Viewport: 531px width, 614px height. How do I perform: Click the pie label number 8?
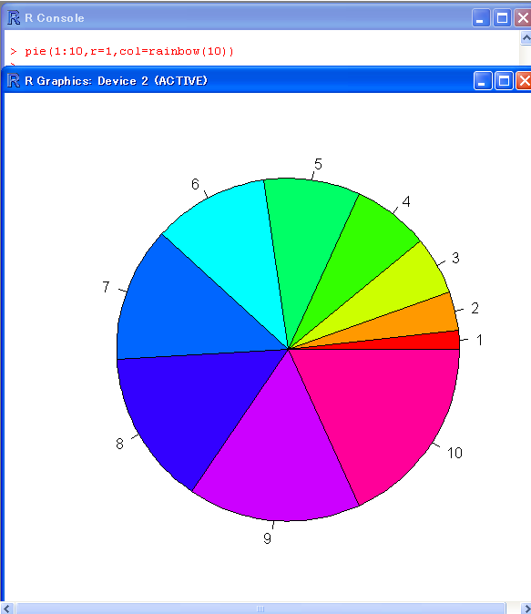pos(120,444)
